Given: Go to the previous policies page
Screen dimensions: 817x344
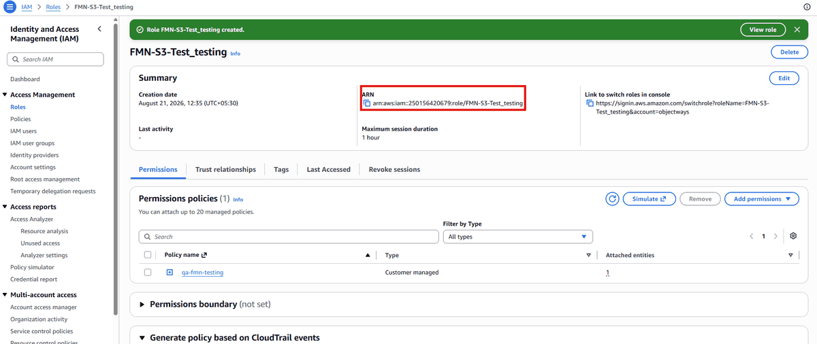Looking at the screenshot, I should pyautogui.click(x=752, y=237).
